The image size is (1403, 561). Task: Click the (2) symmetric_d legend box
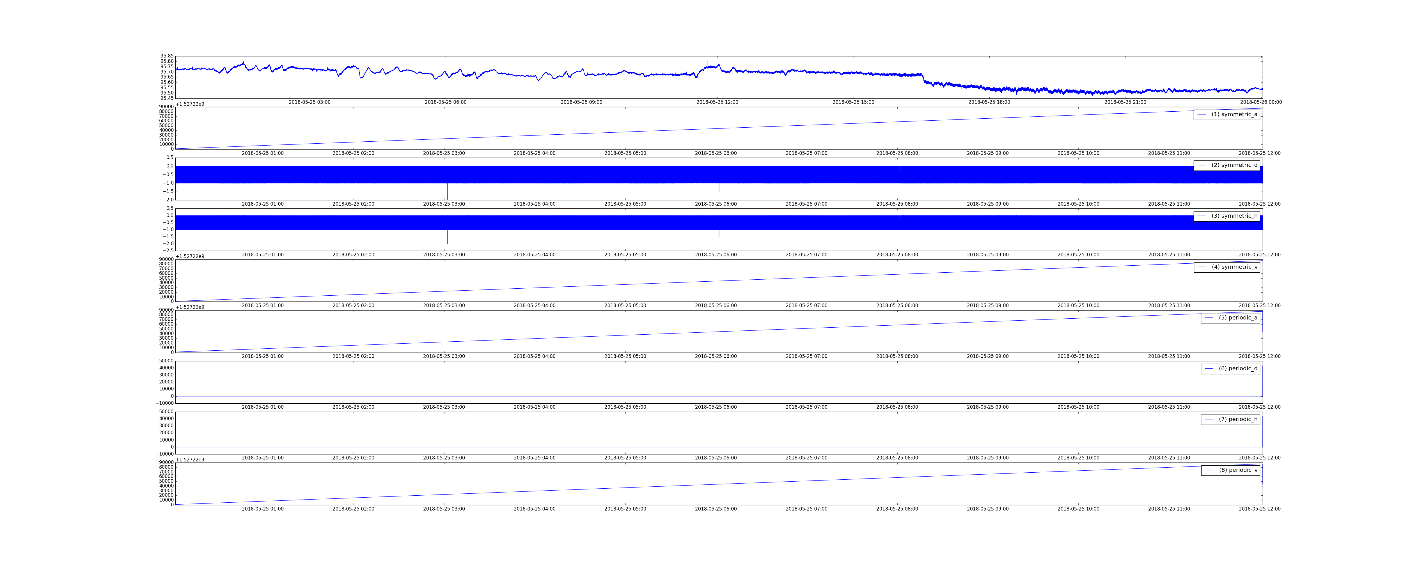coord(1227,165)
